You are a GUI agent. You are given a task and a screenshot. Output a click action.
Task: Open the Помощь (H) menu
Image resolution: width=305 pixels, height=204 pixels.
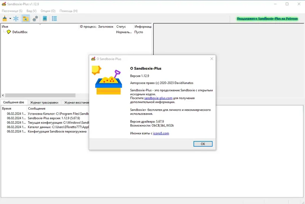[69, 11]
